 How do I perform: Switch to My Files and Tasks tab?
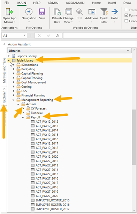4,70
